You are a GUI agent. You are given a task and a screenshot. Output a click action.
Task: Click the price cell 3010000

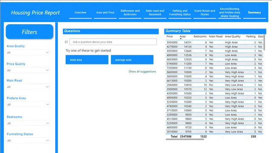point(172,132)
